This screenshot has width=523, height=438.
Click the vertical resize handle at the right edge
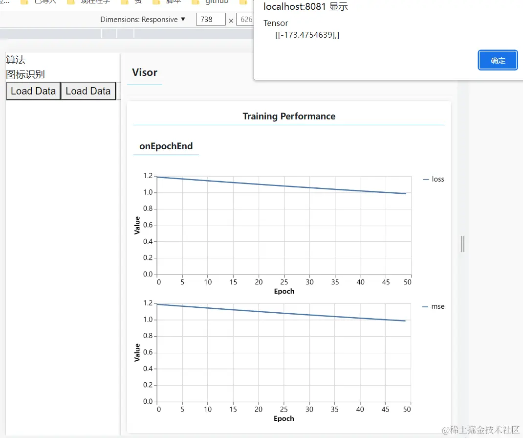(462, 244)
